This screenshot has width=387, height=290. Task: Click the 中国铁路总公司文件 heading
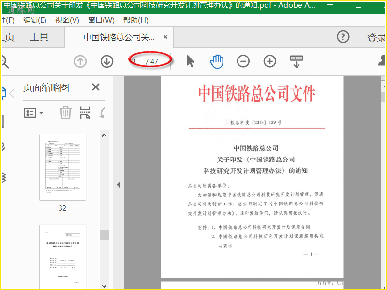click(257, 93)
